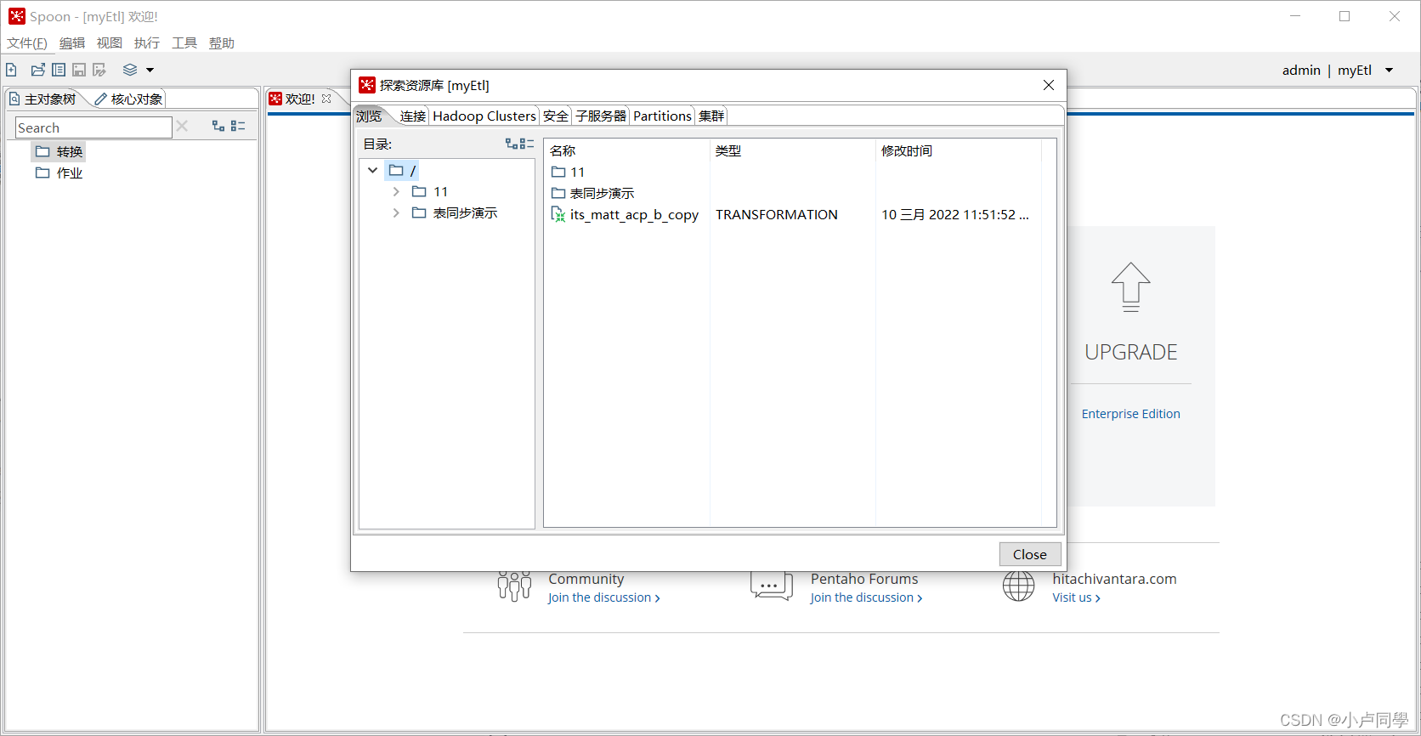Open the 文件(F) menu

click(27, 42)
